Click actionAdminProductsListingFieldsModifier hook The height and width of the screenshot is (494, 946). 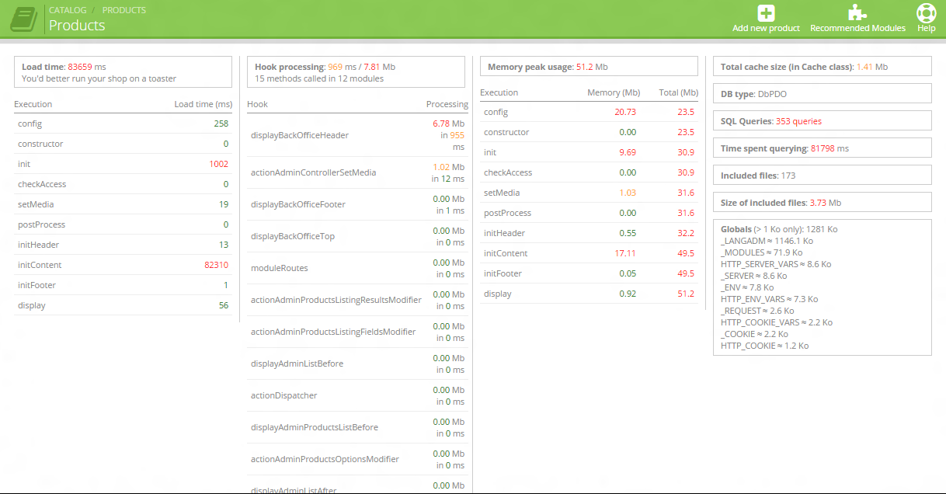(333, 332)
